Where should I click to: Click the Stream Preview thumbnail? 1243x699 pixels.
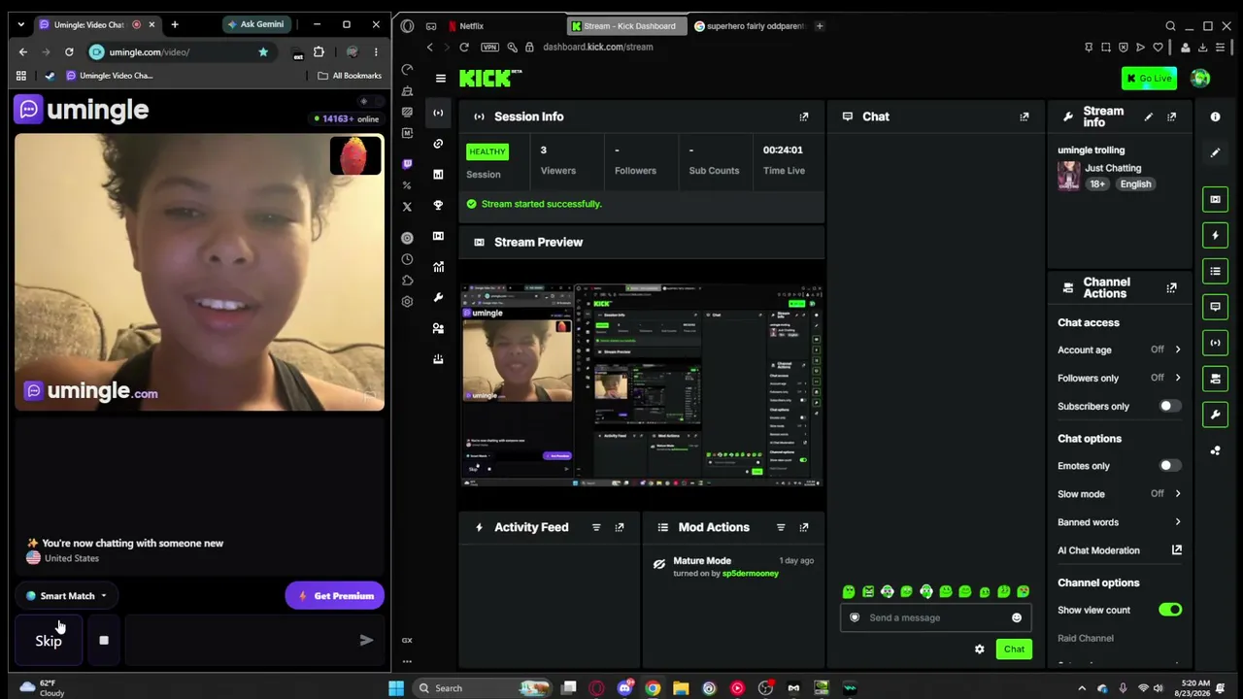click(642, 385)
